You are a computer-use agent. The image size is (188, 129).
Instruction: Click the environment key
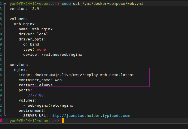click(31, 110)
